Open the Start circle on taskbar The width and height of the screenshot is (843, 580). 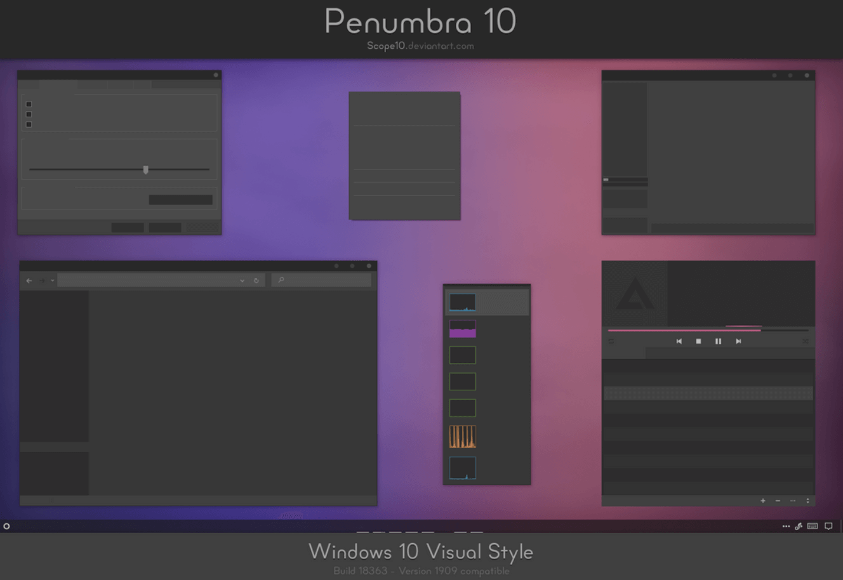point(6,526)
